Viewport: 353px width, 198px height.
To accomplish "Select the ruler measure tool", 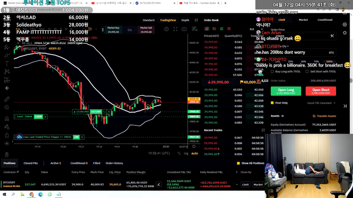I will [7, 99].
